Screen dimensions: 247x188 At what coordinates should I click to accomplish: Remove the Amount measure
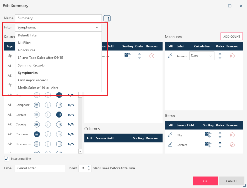pos(232,56)
